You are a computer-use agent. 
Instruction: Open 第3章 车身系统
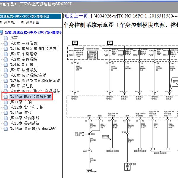pyautogui.click(x=23, y=59)
